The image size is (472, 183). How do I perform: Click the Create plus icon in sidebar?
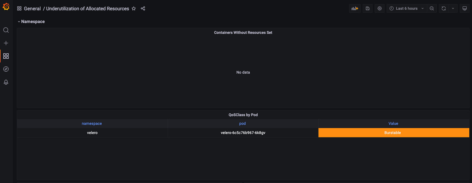(x=6, y=43)
